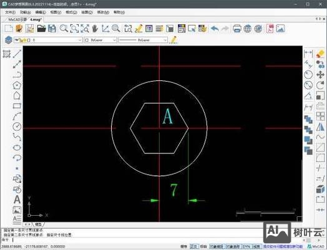327x250 pixels.
Task: Select the Linear dimension tool
Action: click(x=308, y=54)
